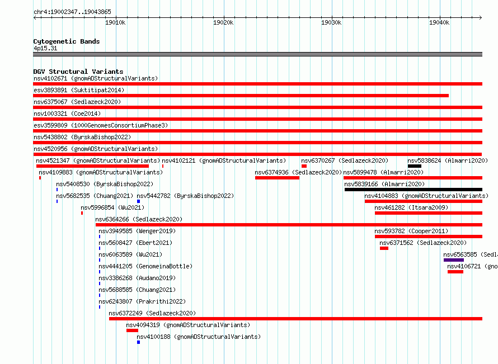The width and height of the screenshot is (498, 364).
Task: Click the nsv4102671 gnomADStructuralVariants label
Action: tap(96, 78)
